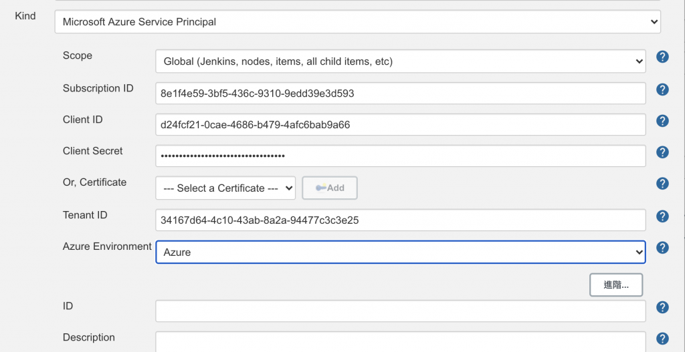The height and width of the screenshot is (352, 685).
Task: Expand the Scope dropdown
Action: point(400,61)
